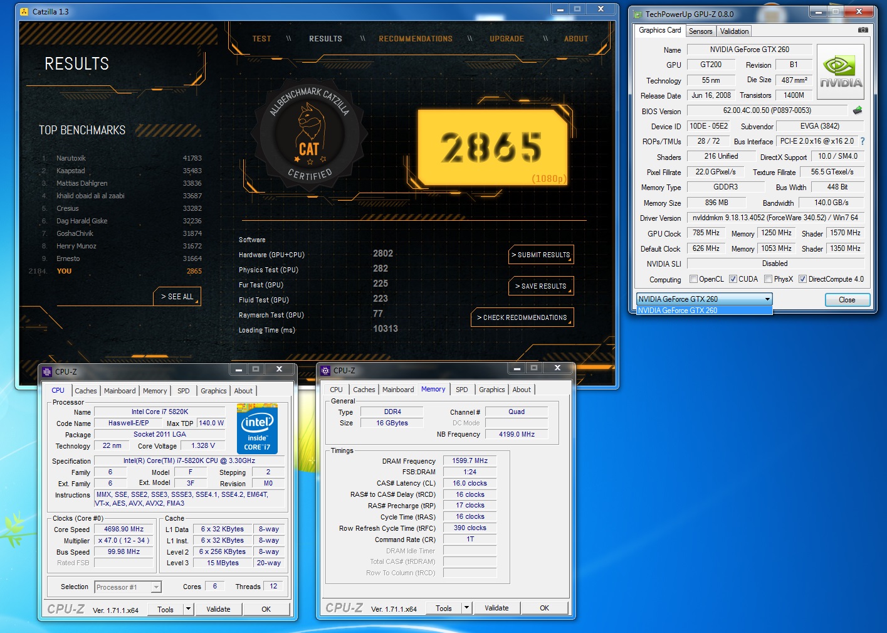The image size is (887, 633).
Task: Click the BIOS save chip icon in GPU-Z
Action: pyautogui.click(x=858, y=110)
